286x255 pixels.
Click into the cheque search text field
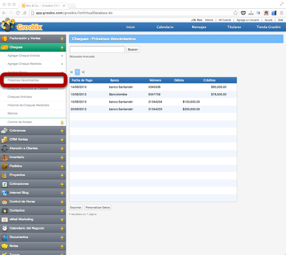[x=97, y=49]
